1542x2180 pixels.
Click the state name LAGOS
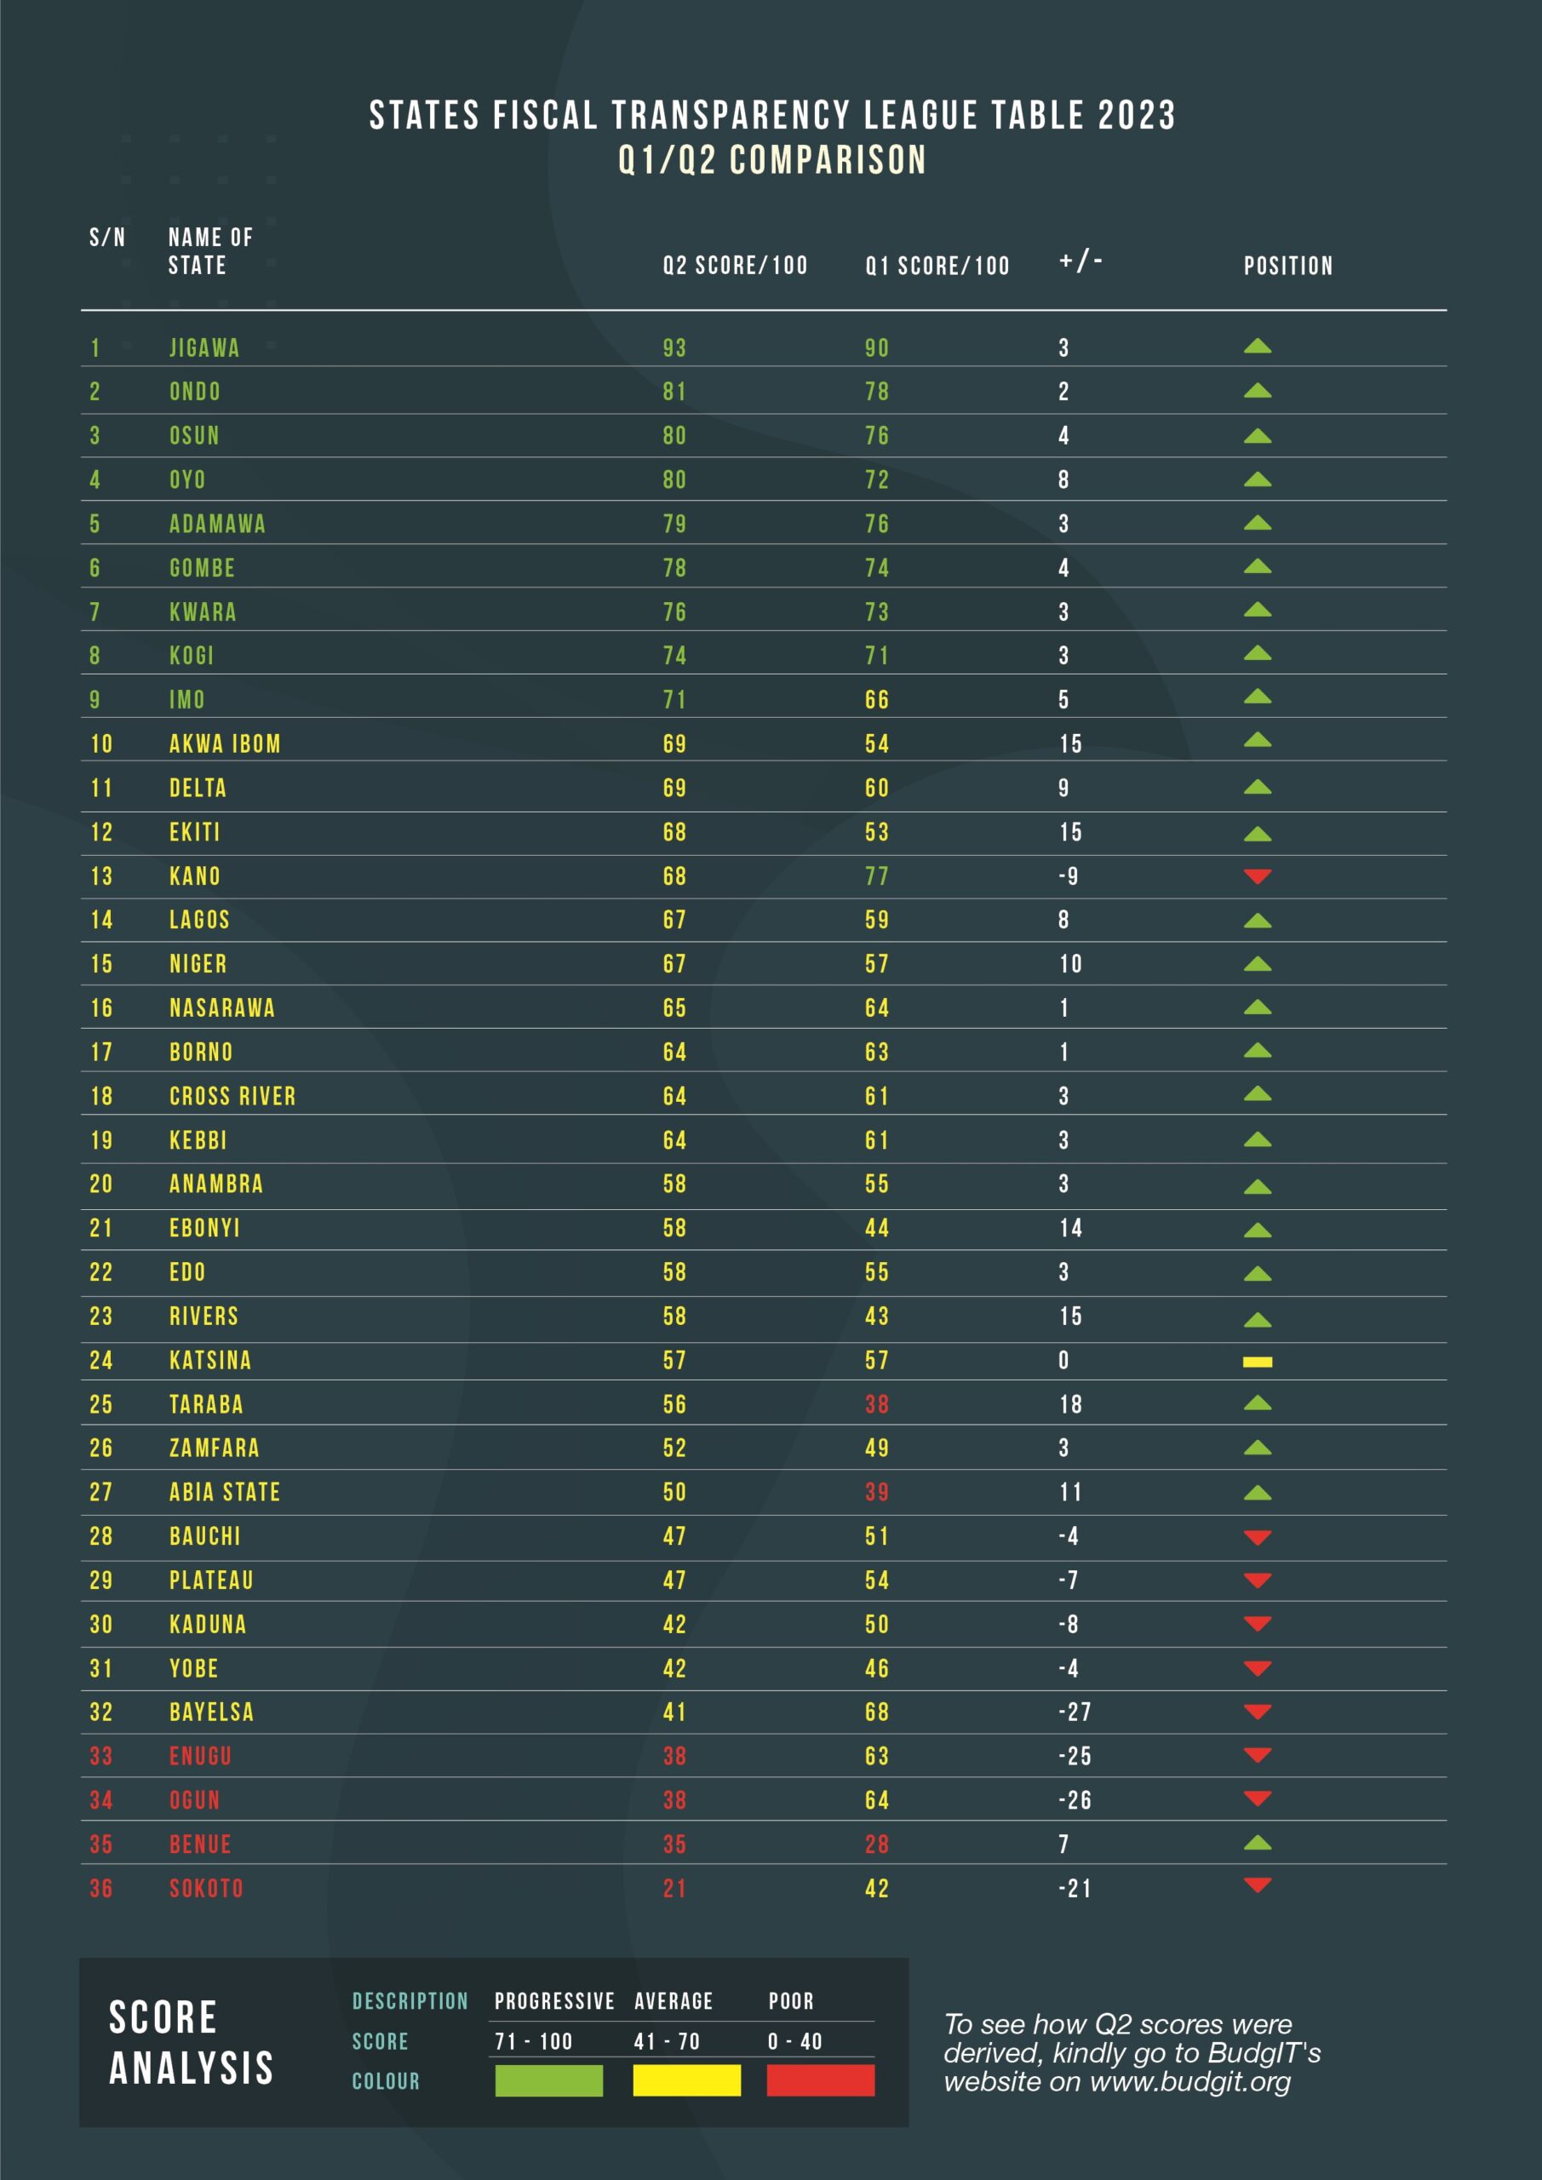(199, 919)
